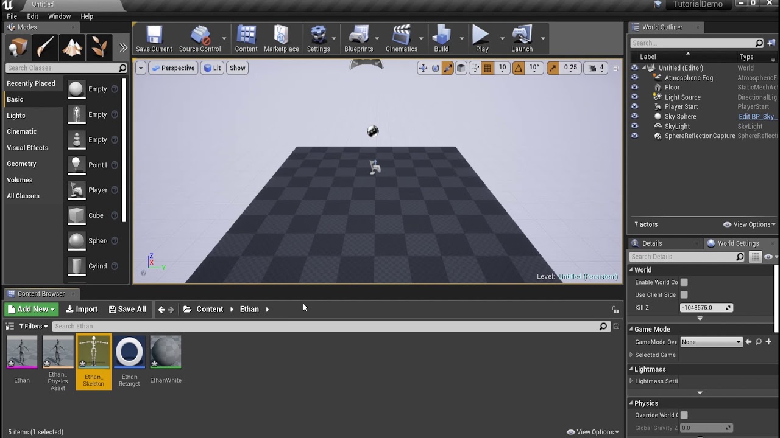Open the Help menu
Image resolution: width=780 pixels, height=438 pixels.
[x=87, y=16]
